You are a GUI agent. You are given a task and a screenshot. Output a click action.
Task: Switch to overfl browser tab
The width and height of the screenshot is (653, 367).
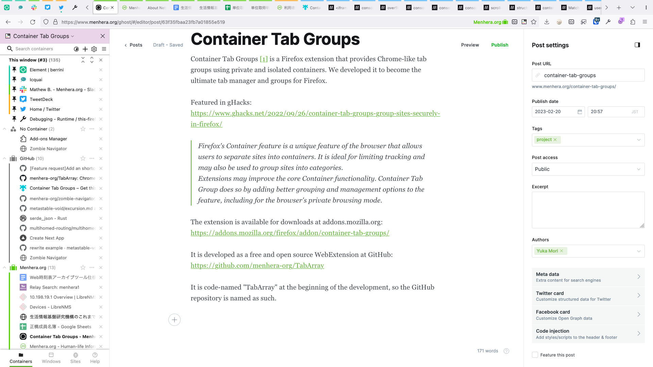tap(390, 8)
